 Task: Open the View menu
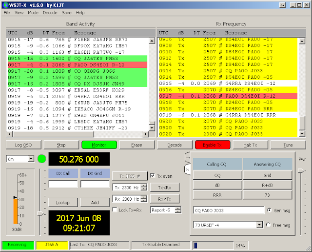[x=19, y=13]
